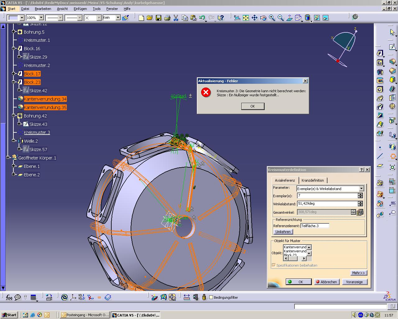Switch to Posteingang - Microsoft Outlook taskbar item
The width and height of the screenshot is (398, 319).
click(x=85, y=315)
